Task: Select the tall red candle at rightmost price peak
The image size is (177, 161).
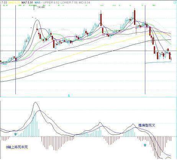Action: click(134, 18)
